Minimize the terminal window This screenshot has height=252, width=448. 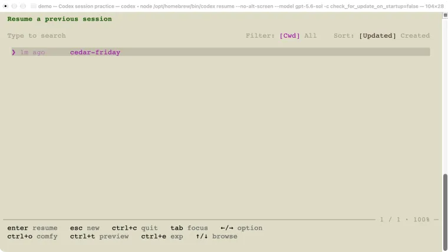(x=14, y=6)
